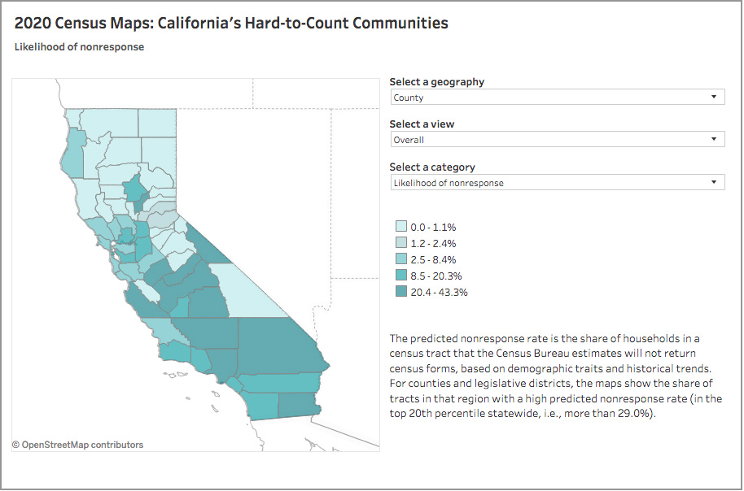
Task: Open the Select a geography dropdown
Action: tap(557, 97)
